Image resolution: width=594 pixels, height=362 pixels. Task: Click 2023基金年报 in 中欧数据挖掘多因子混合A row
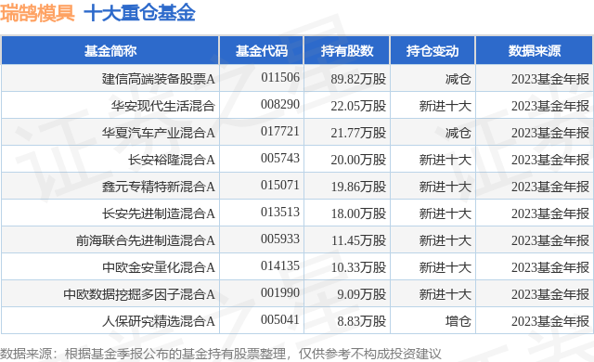coord(550,294)
